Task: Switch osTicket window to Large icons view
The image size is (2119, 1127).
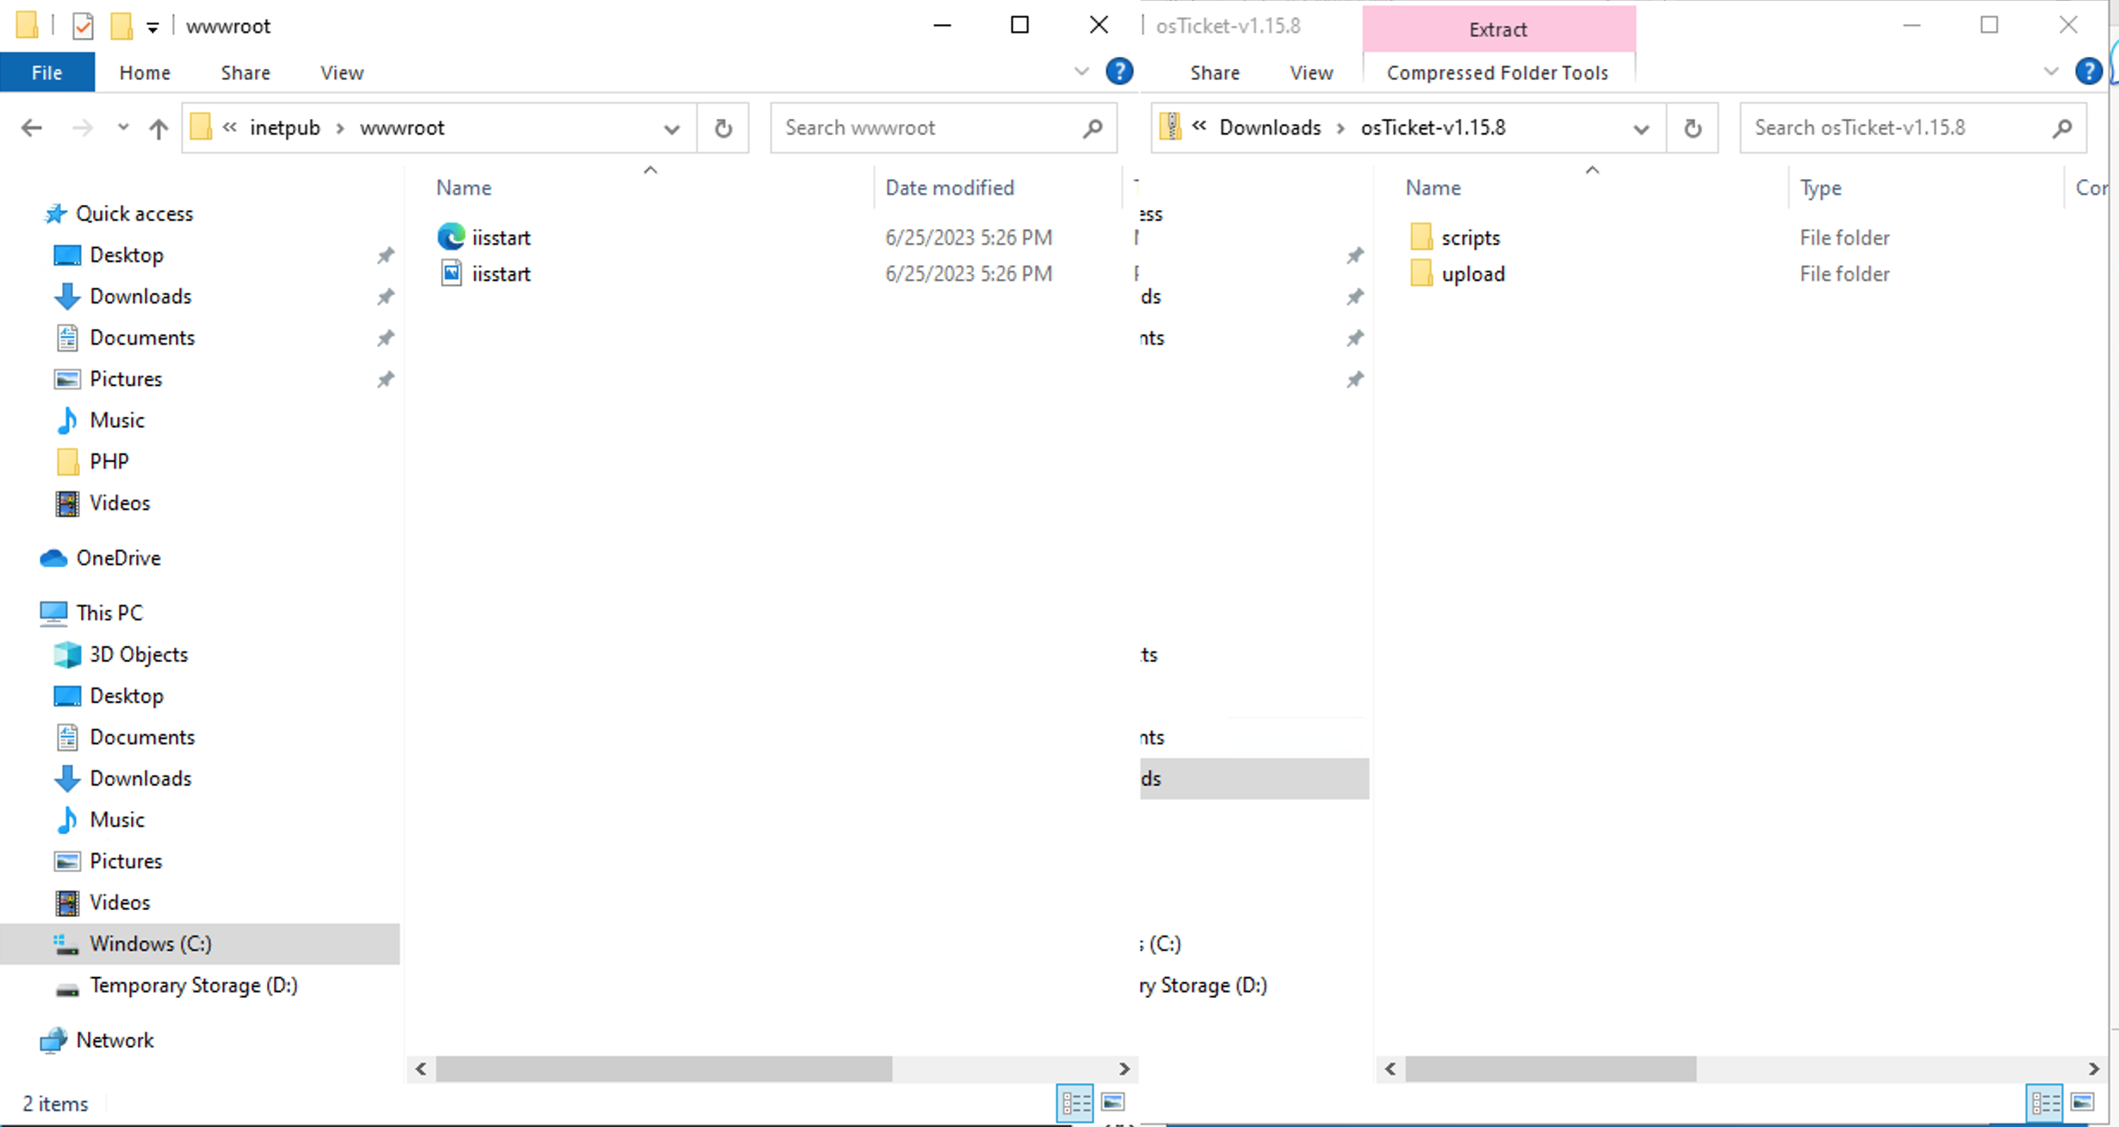Action: tap(2082, 1102)
